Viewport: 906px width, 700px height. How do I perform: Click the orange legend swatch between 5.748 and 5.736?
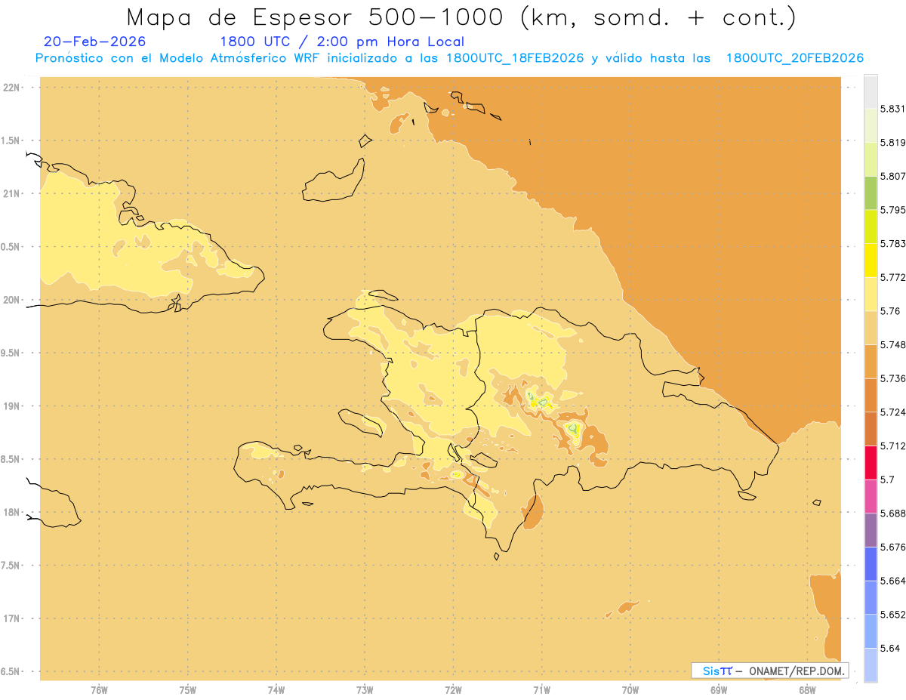[871, 361]
